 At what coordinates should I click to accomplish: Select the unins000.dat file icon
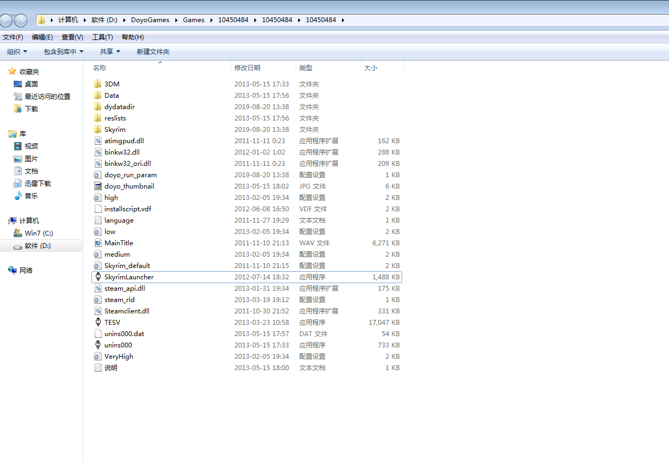click(97, 333)
